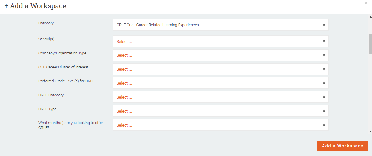The image size is (372, 156).
Task: Click the scroll down arrow in form
Action: [370, 131]
